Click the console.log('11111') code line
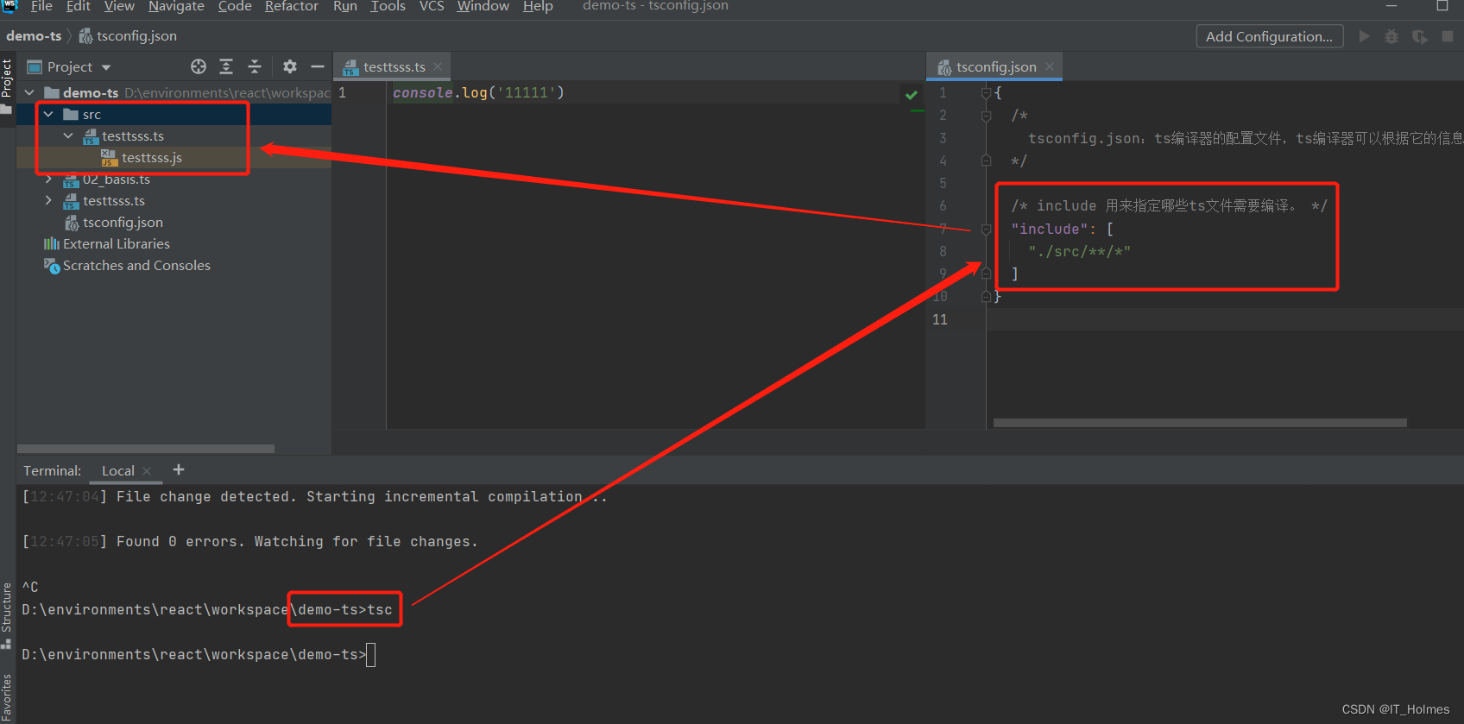1464x724 pixels. coord(478,92)
